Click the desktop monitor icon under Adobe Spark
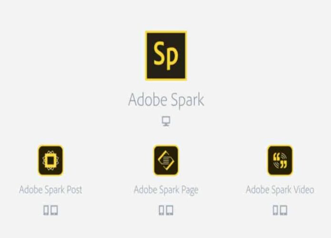The width and height of the screenshot is (331, 238). tap(166, 121)
